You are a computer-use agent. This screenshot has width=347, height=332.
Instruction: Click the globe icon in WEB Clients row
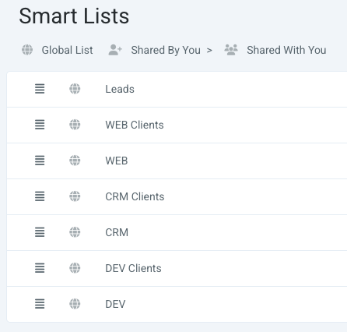coord(75,125)
